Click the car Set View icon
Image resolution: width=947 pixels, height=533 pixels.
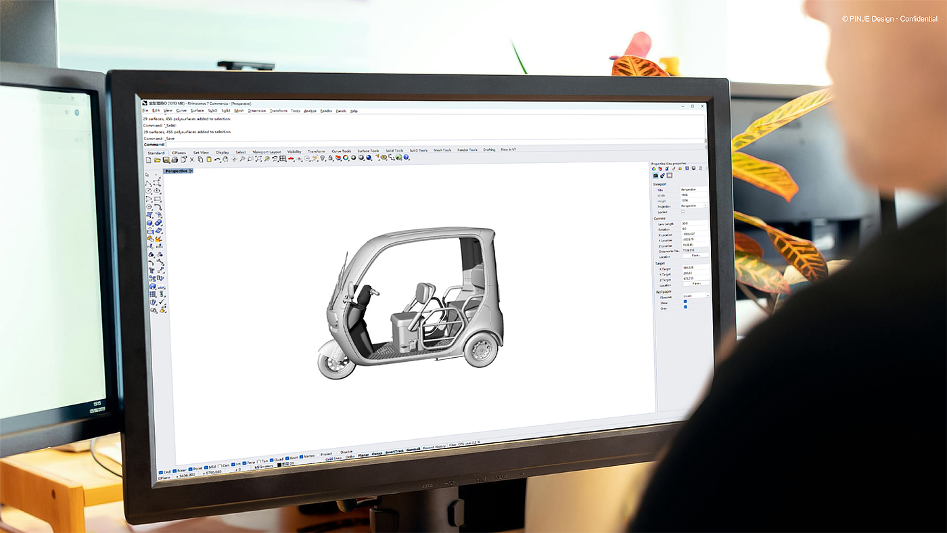(x=290, y=159)
